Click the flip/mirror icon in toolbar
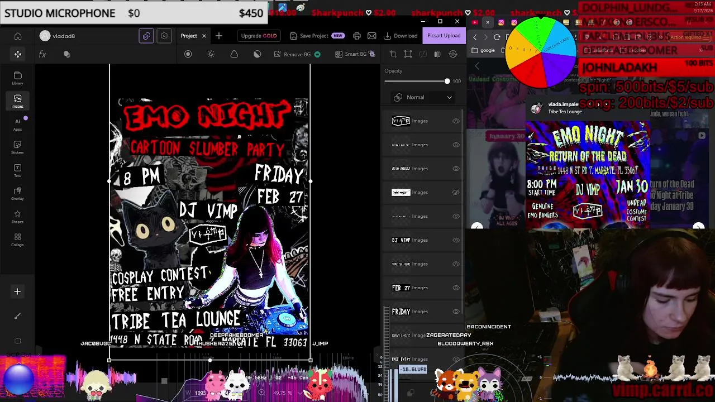Viewport: 715px width, 402px height. 437,54
